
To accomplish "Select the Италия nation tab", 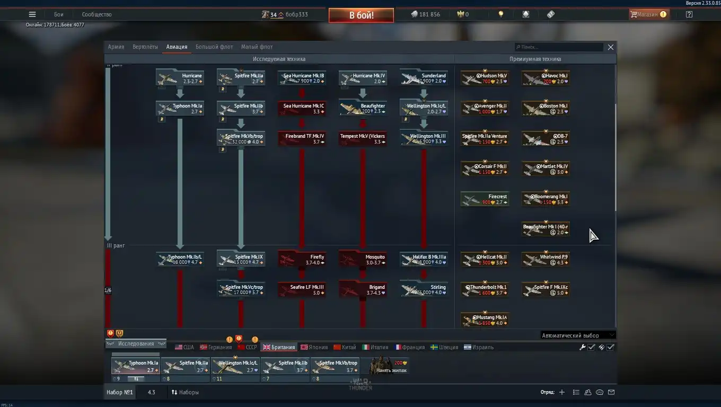I will (375, 347).
